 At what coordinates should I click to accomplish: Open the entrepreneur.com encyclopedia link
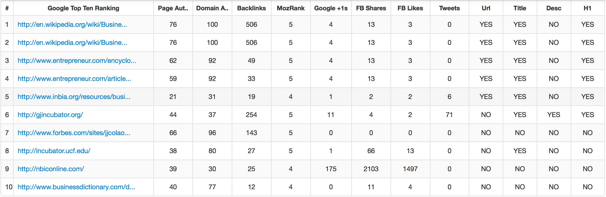(x=77, y=61)
